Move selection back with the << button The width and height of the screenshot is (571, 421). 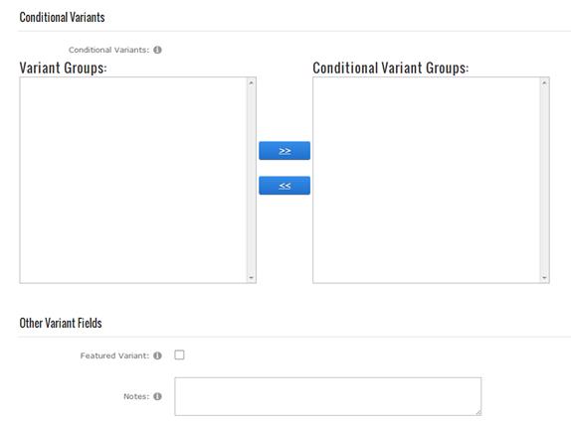tap(285, 186)
